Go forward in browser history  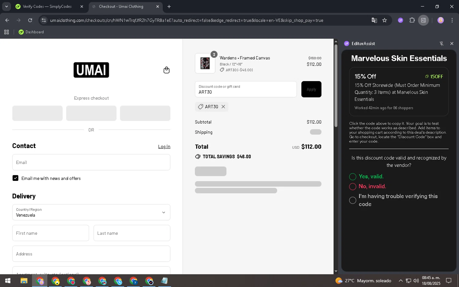(x=19, y=20)
